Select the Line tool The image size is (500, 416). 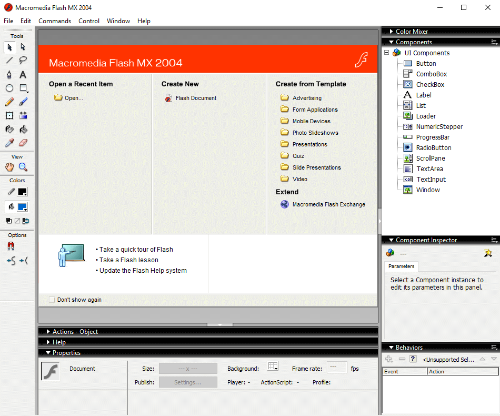coord(9,61)
